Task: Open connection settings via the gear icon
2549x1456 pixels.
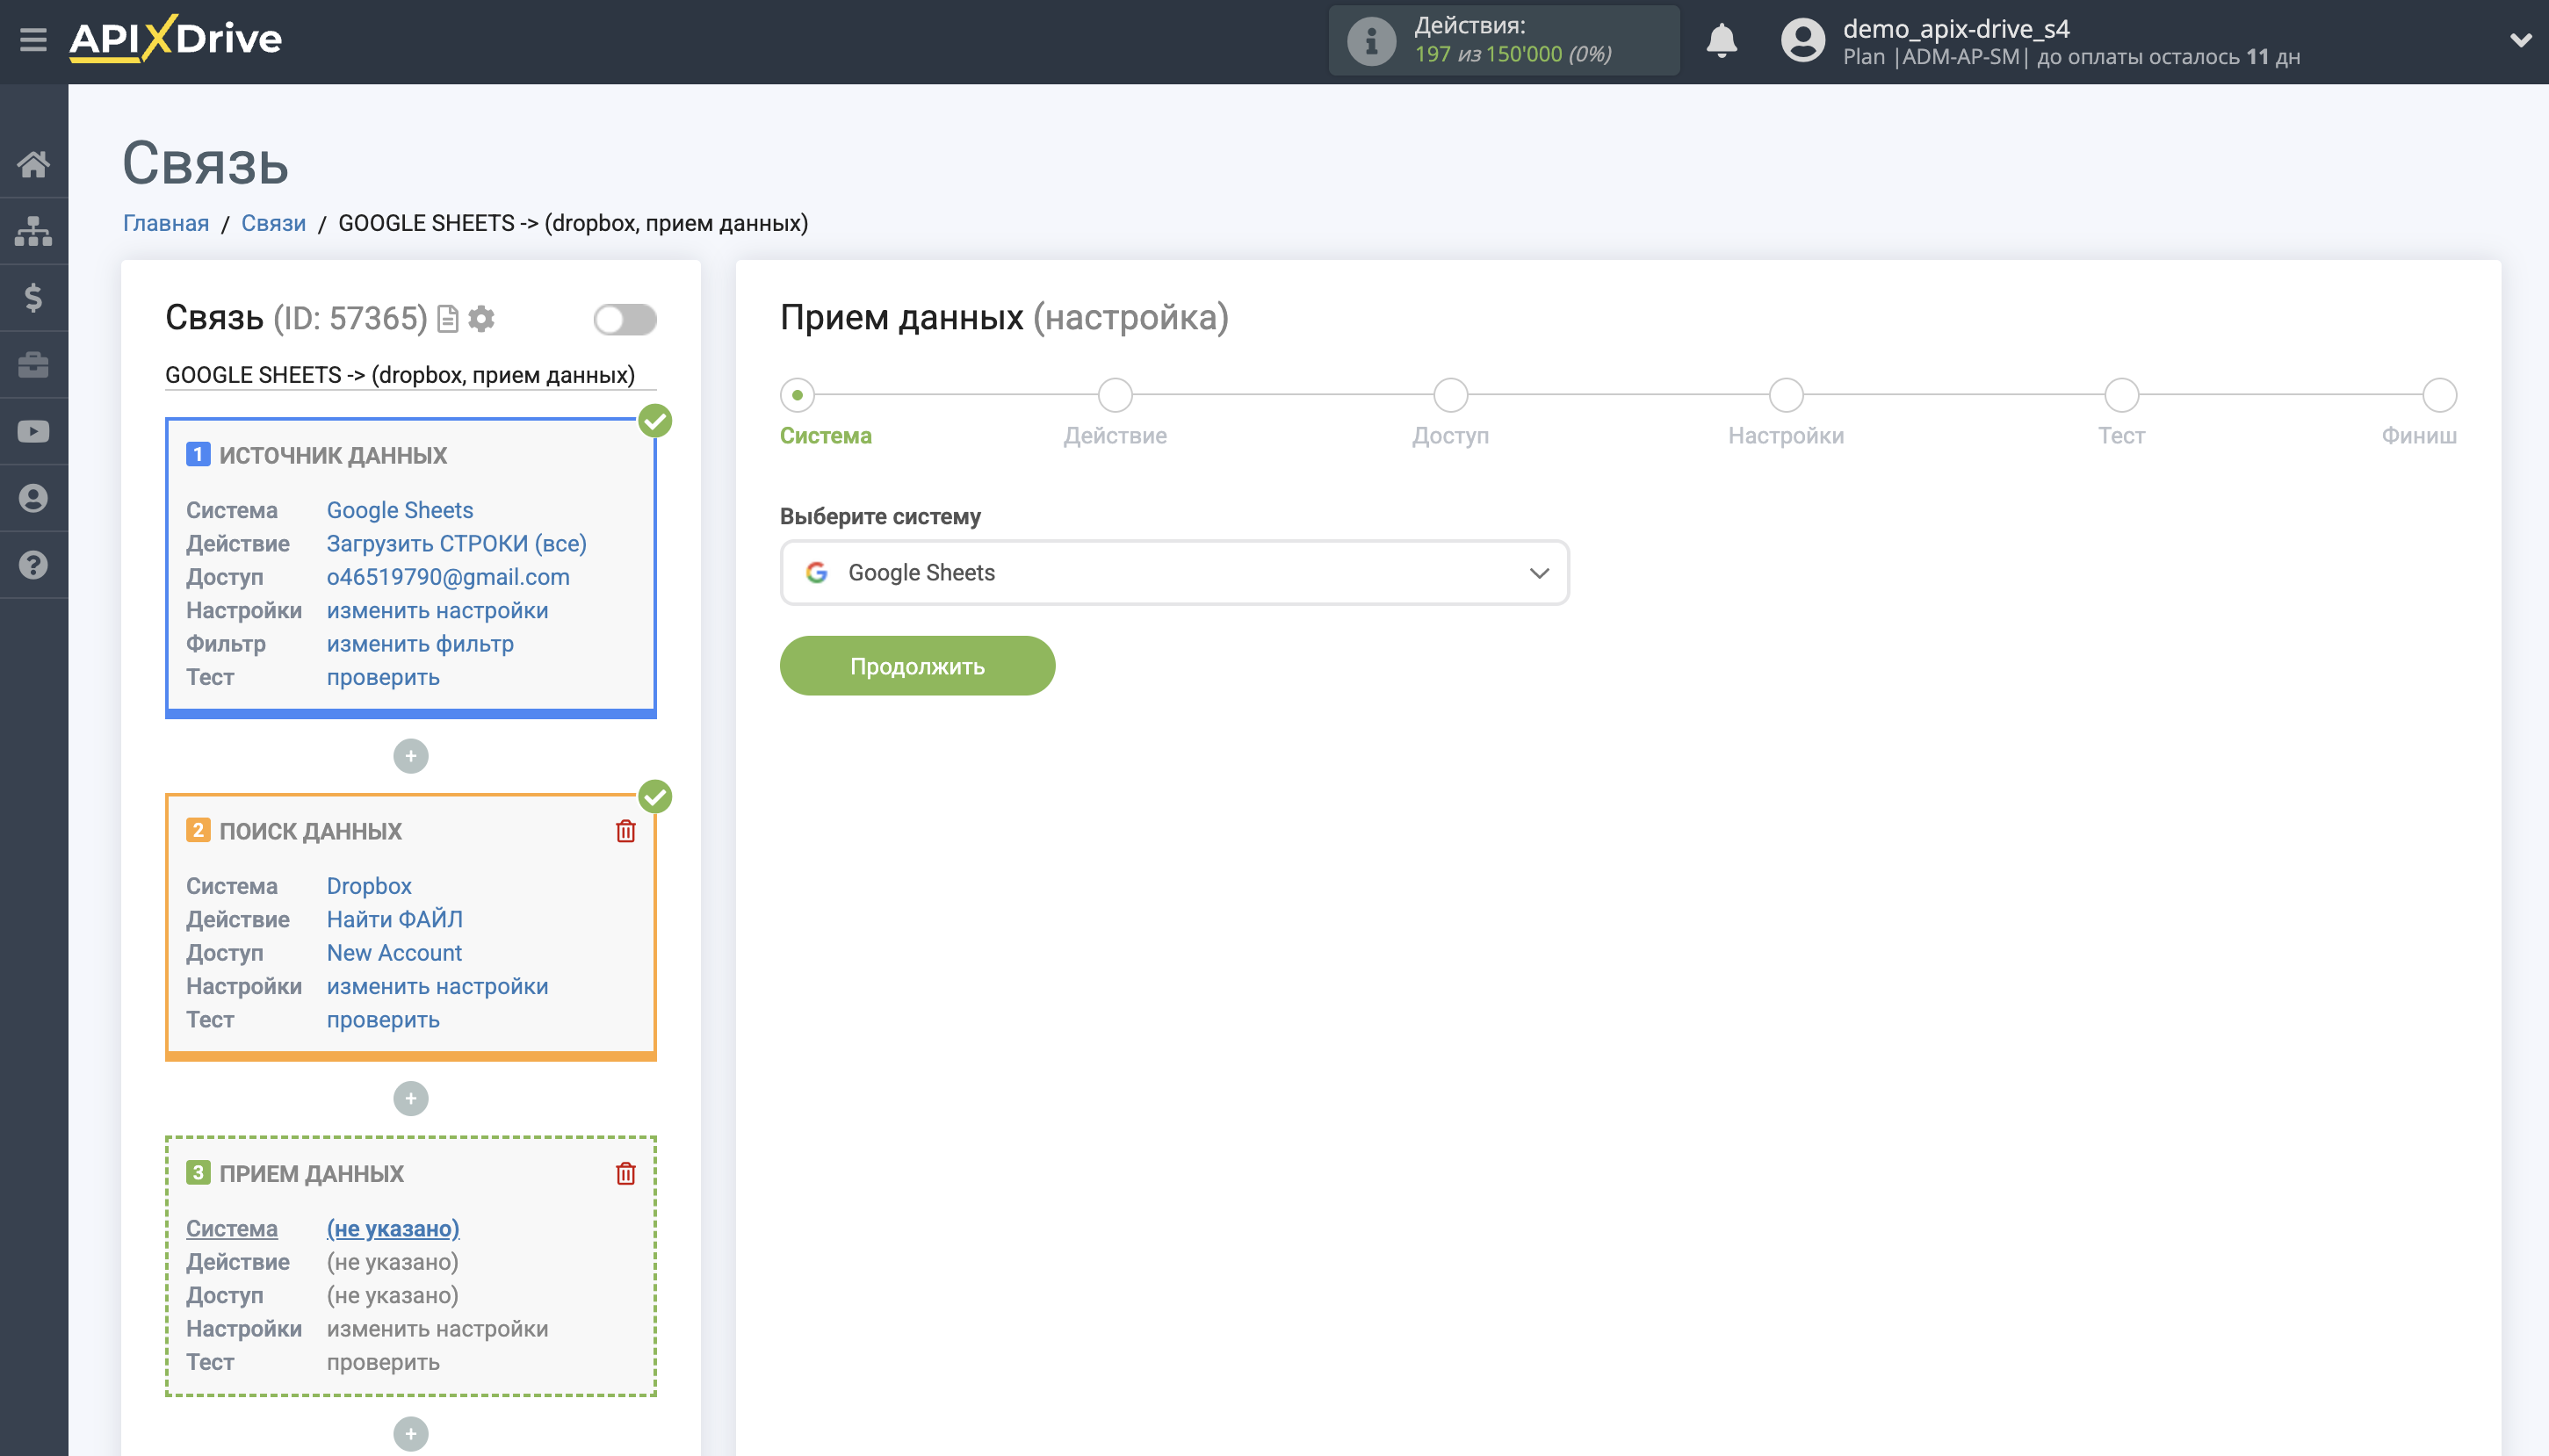Action: coord(482,318)
